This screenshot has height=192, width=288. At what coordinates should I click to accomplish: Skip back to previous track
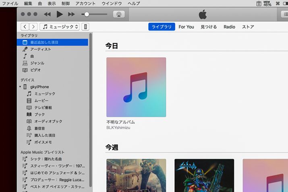(47, 14)
